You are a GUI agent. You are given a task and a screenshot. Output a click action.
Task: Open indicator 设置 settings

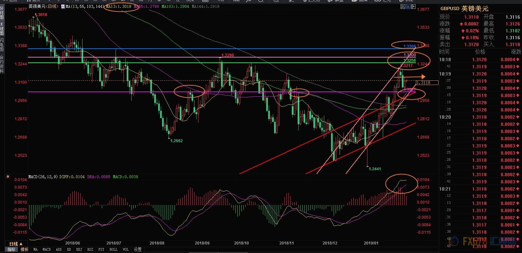coord(138,249)
